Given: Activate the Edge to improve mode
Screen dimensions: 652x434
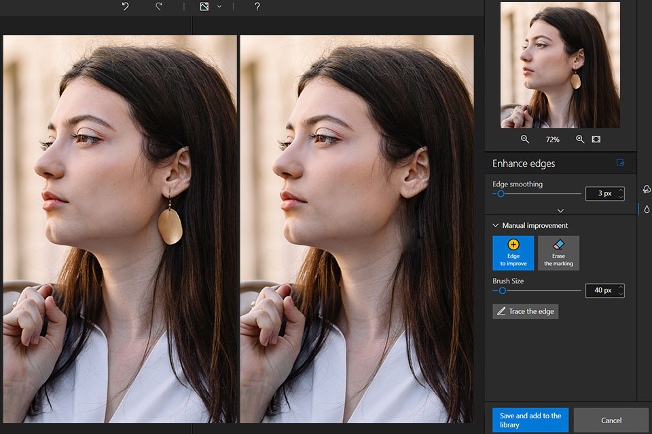Looking at the screenshot, I should 513,253.
